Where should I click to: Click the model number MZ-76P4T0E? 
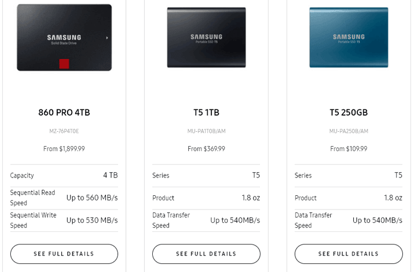coord(64,131)
